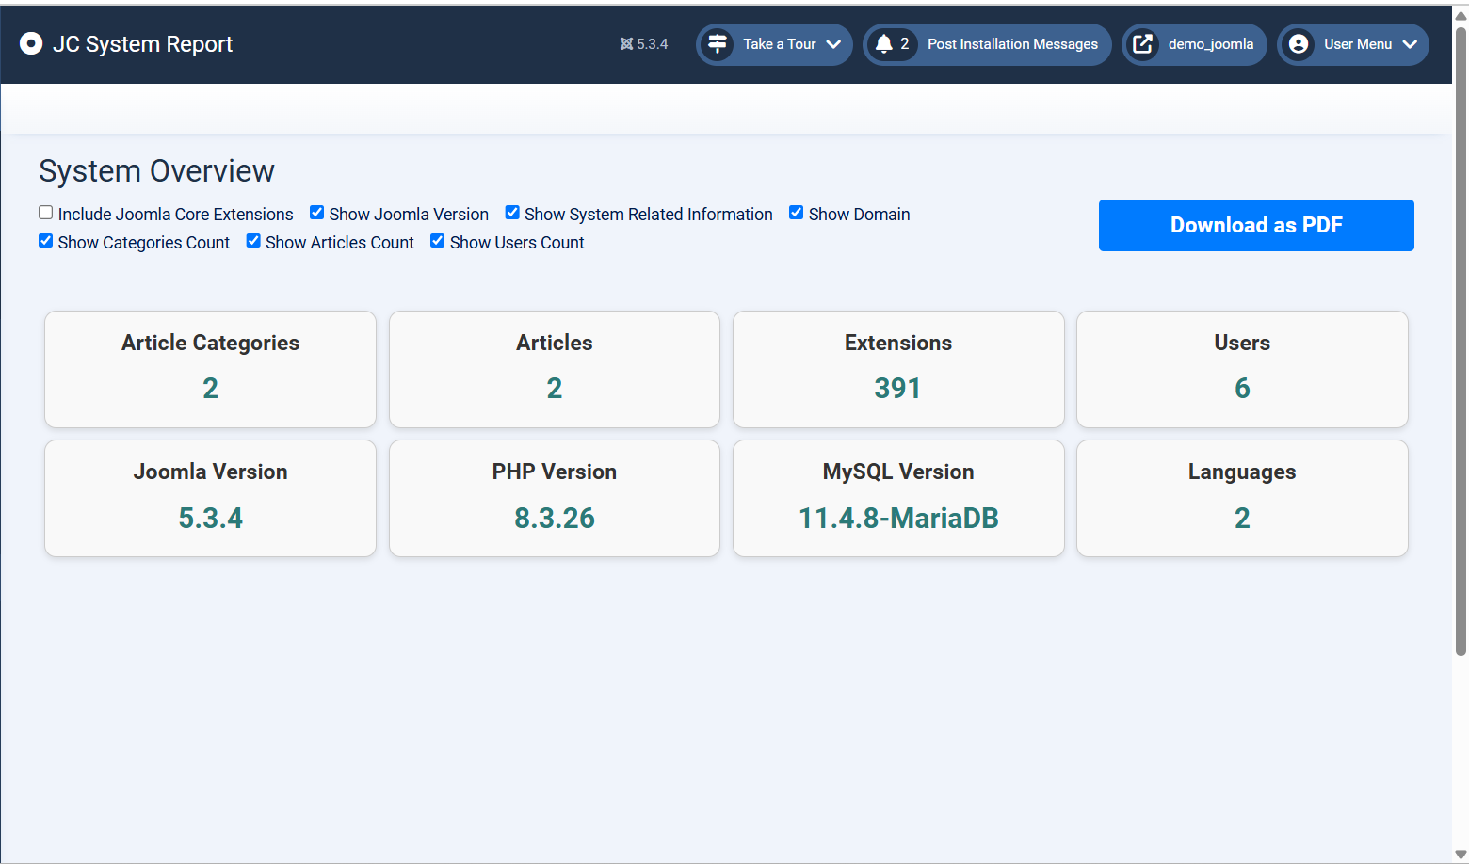1469x864 pixels.
Task: Uncheck Show Categories Count
Action: [x=46, y=241]
